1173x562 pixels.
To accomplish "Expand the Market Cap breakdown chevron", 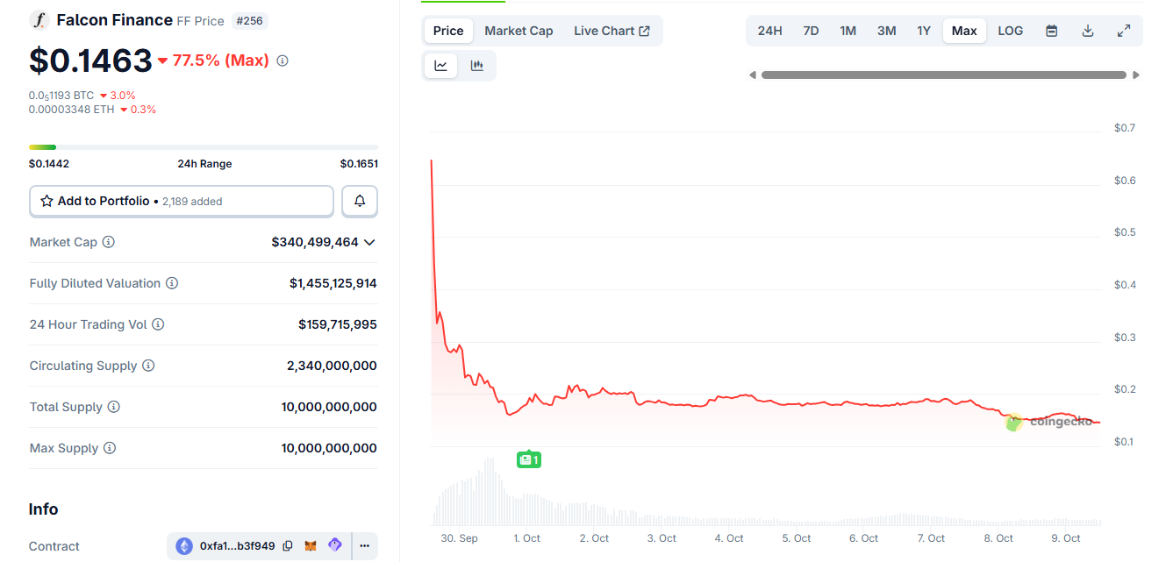I will [370, 242].
